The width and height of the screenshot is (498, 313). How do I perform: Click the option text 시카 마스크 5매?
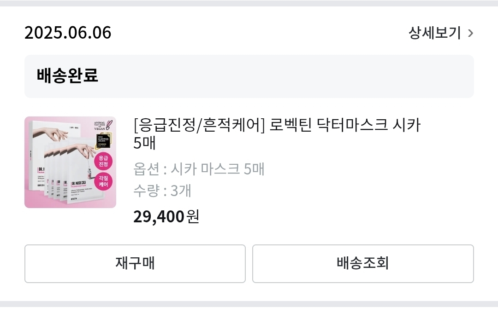pyautogui.click(x=198, y=169)
